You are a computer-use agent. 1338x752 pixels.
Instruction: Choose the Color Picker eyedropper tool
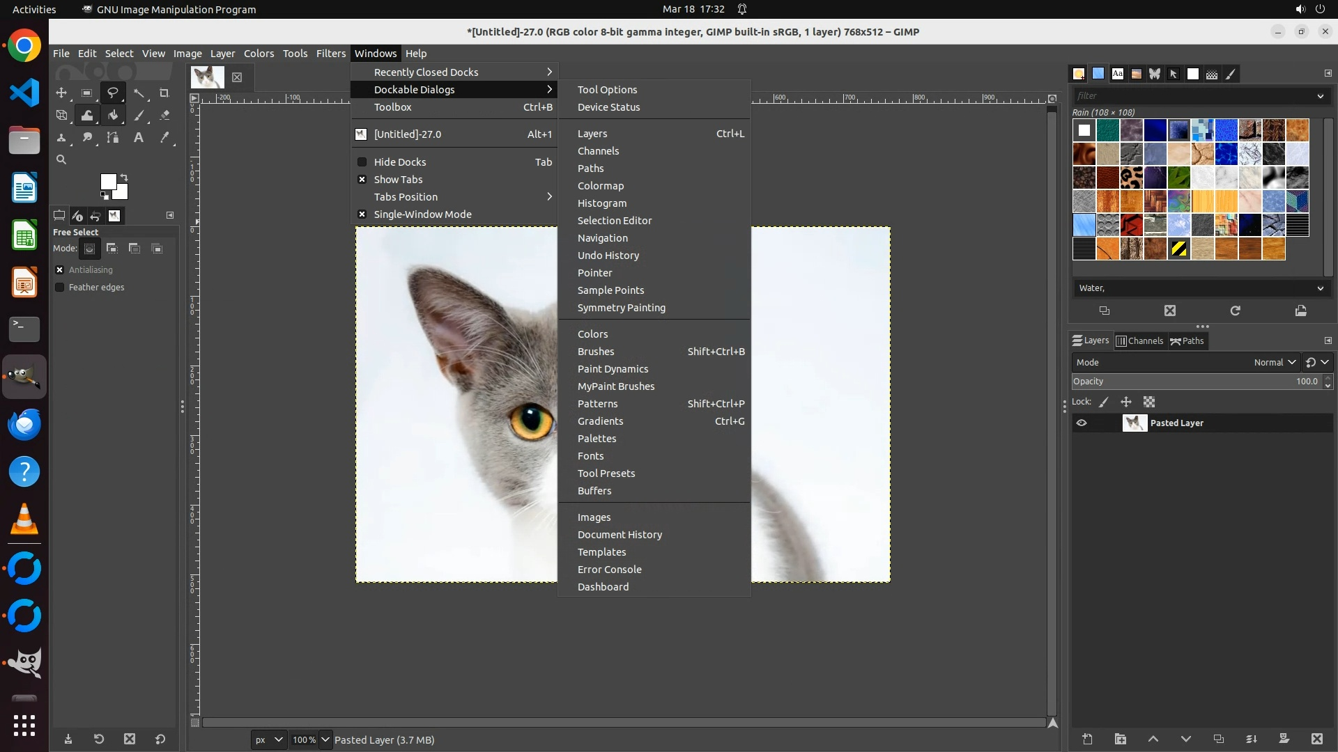click(x=164, y=138)
